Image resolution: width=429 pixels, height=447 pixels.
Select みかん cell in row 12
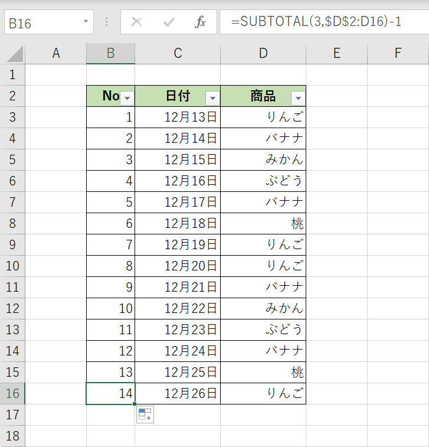263,308
